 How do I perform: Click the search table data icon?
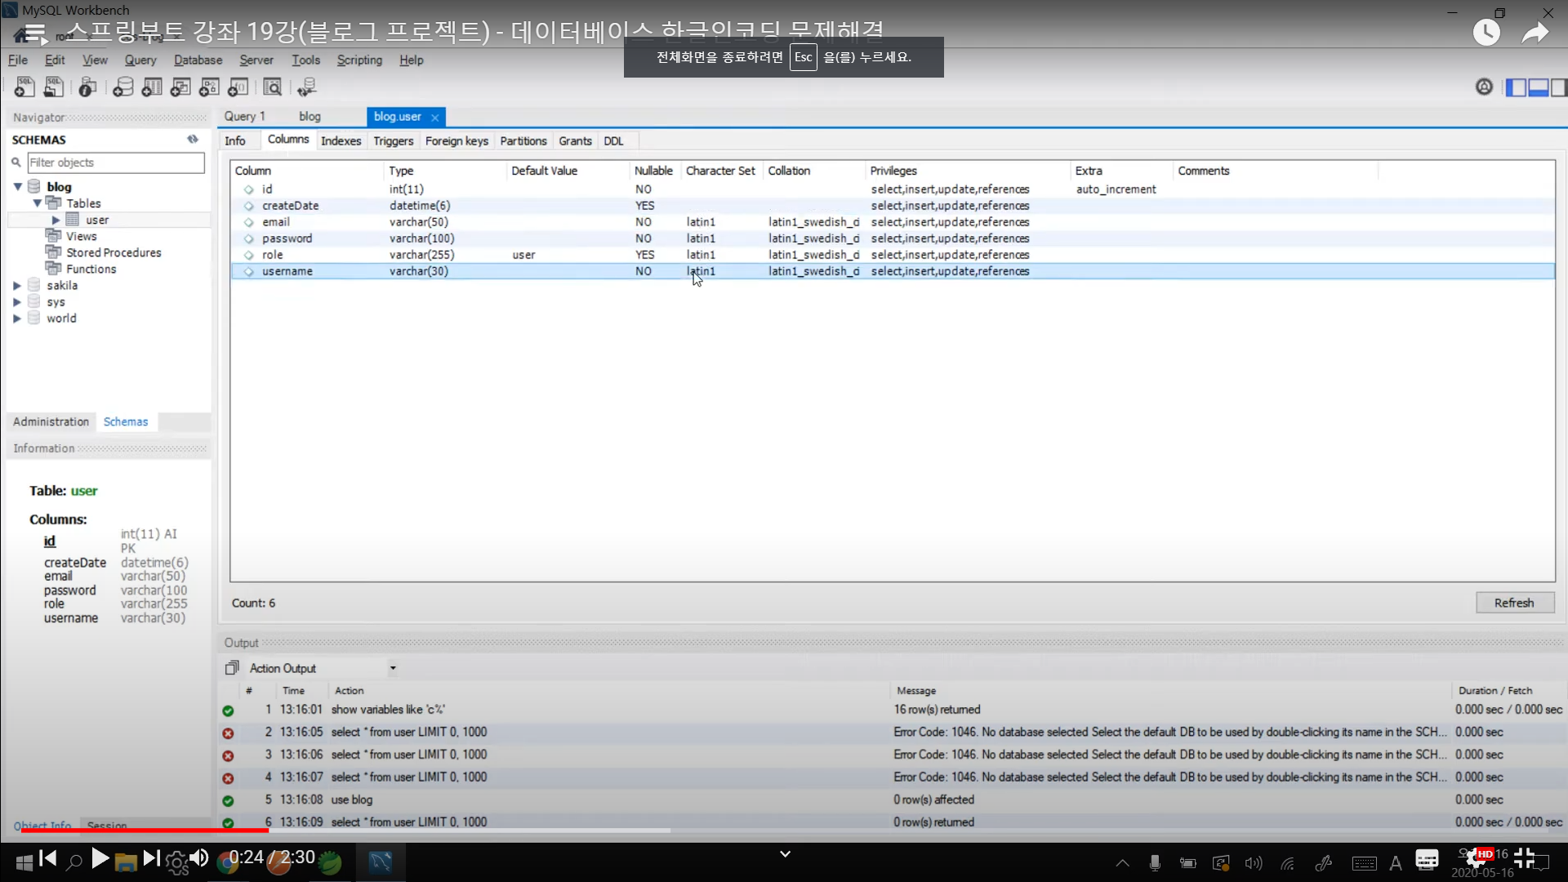point(272,87)
